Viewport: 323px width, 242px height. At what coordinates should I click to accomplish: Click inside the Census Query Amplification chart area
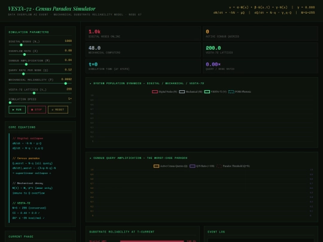coord(202,192)
